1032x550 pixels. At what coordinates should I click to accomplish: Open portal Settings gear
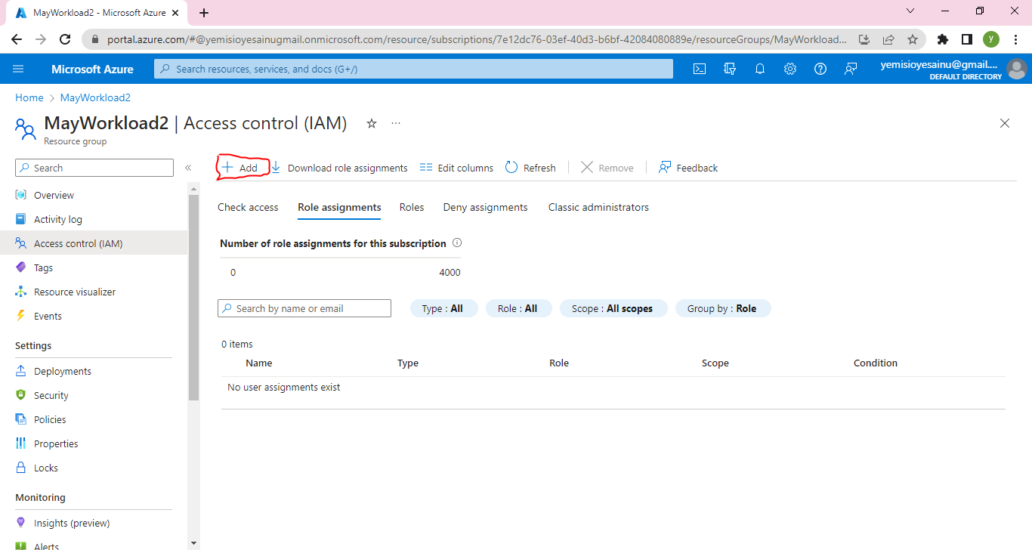(x=790, y=69)
